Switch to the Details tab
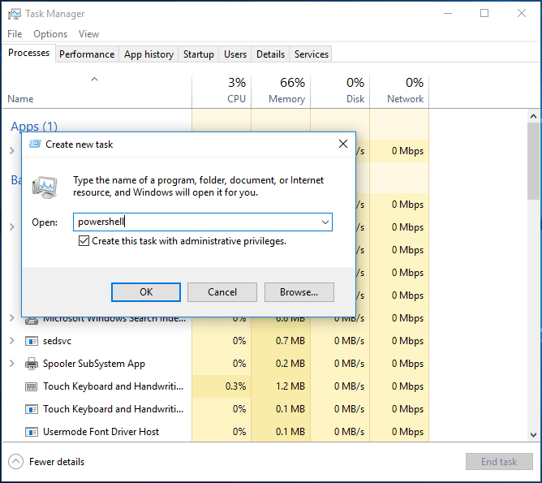 tap(270, 54)
